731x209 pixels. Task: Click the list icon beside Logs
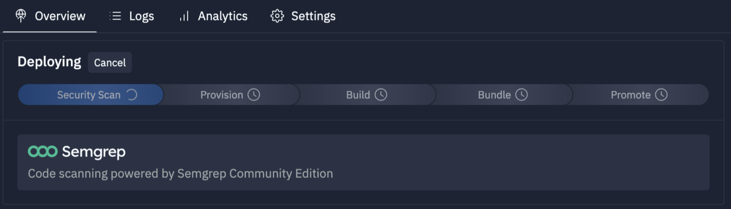tap(115, 16)
